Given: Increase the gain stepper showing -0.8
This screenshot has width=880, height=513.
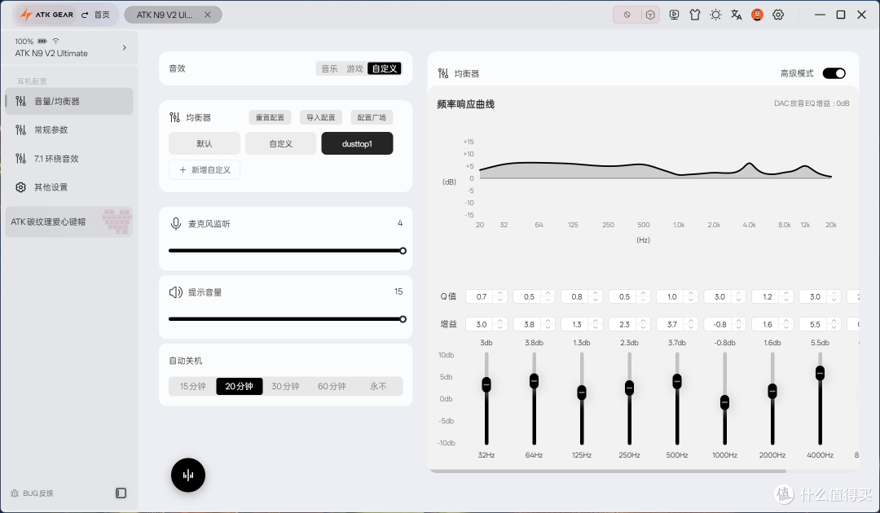Looking at the screenshot, I should (738, 321).
